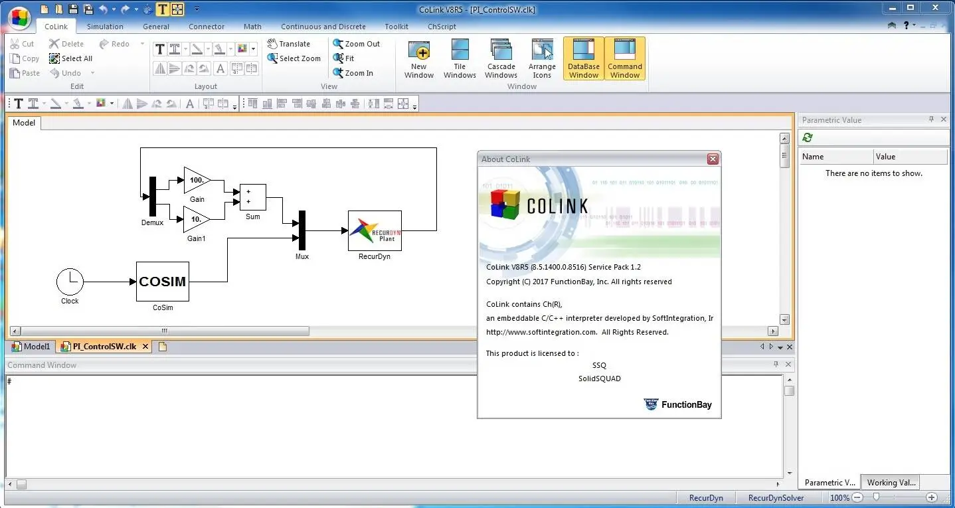
Task: Open the Undo dropdown arrow in Edit group
Action: click(x=92, y=73)
